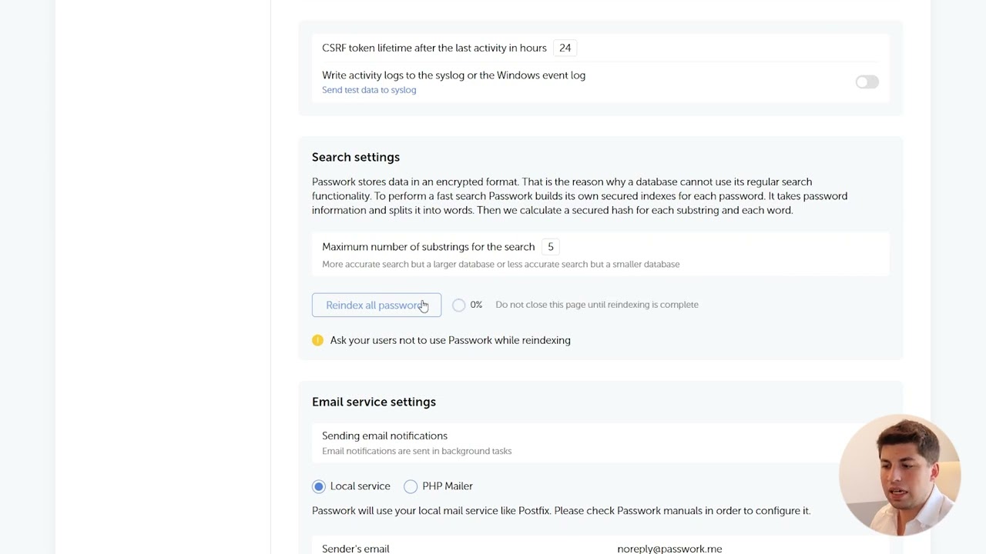Click the Maximum number of substrings label

pyautogui.click(x=428, y=247)
